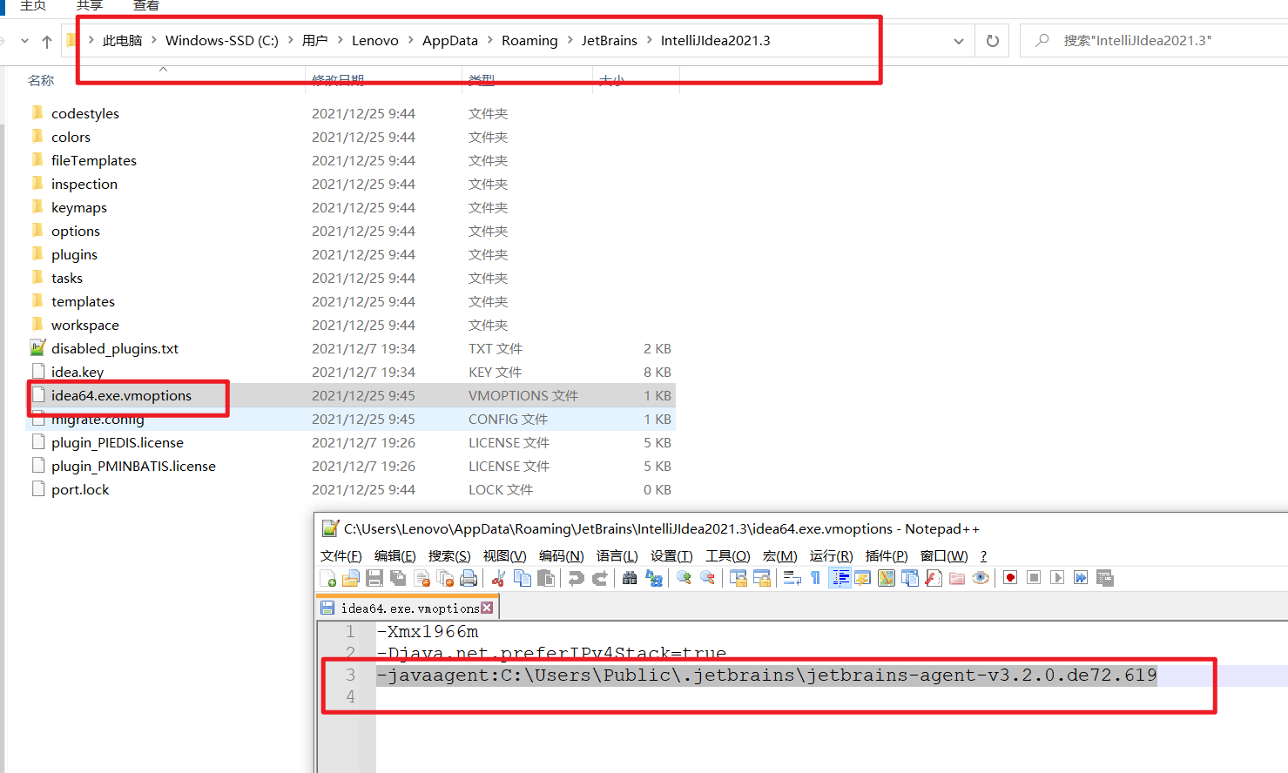
Task: Expand chevron after 此电脑 breadcrumb
Action: pyautogui.click(x=153, y=40)
